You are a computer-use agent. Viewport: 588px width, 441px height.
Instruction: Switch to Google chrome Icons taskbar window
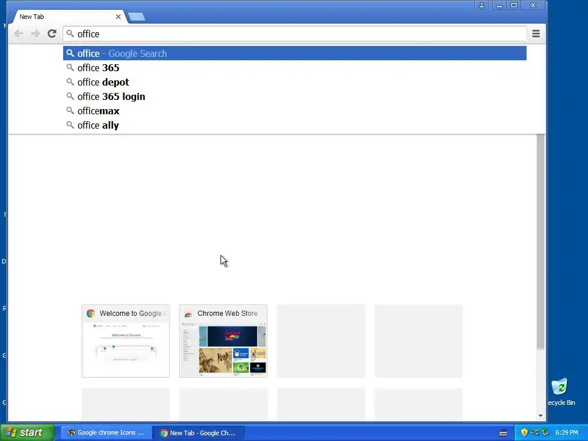[106, 433]
